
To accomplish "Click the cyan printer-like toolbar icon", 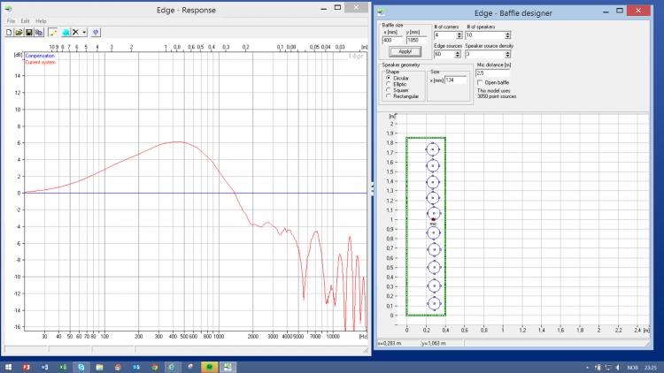I will [66, 32].
